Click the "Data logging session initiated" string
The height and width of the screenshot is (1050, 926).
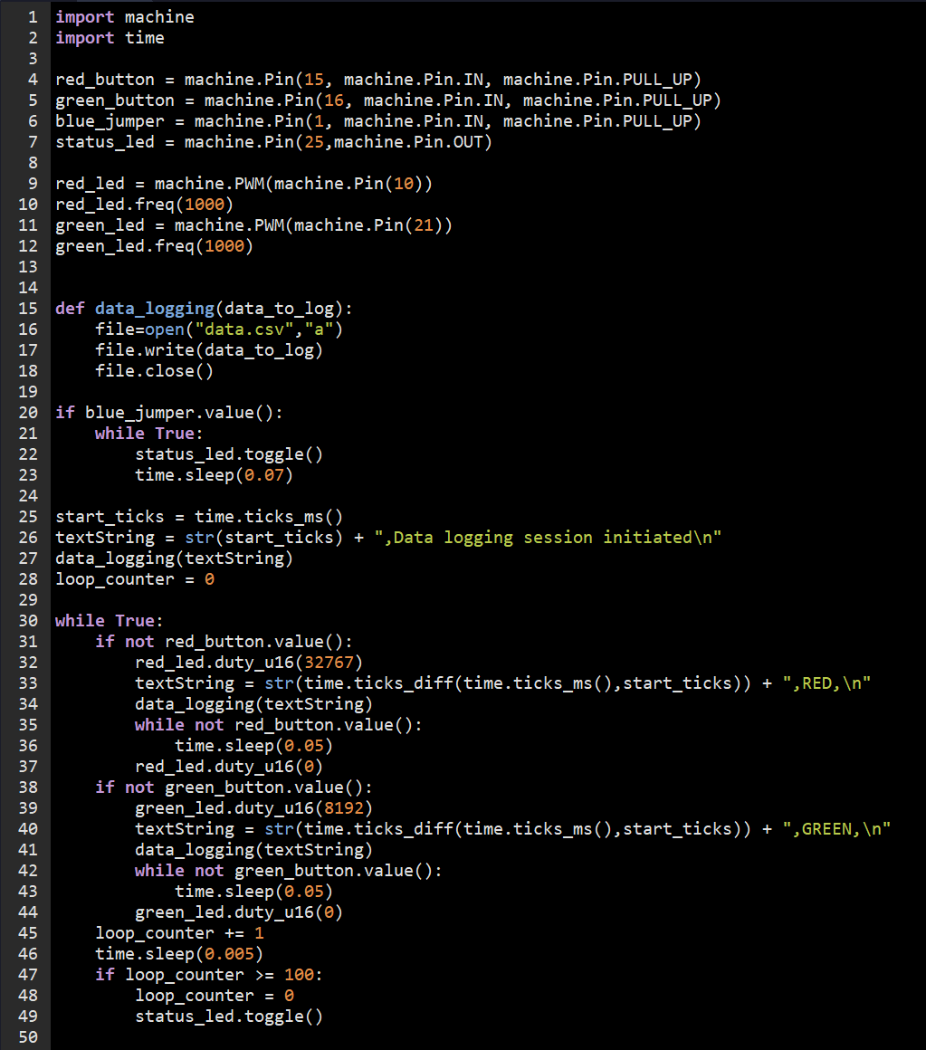(548, 537)
